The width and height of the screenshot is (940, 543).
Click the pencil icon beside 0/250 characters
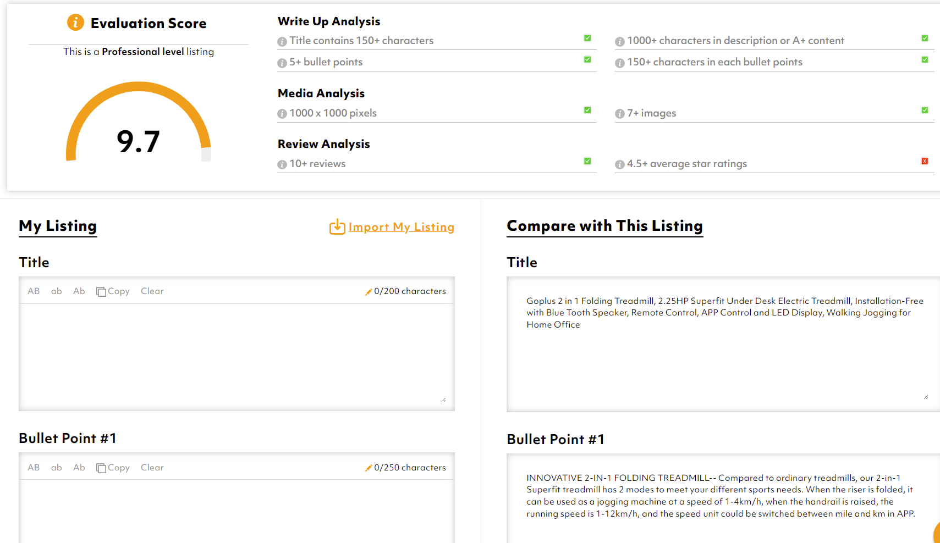pyautogui.click(x=369, y=468)
